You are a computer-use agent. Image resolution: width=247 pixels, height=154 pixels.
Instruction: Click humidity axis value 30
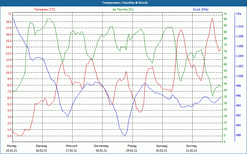click(x=225, y=103)
